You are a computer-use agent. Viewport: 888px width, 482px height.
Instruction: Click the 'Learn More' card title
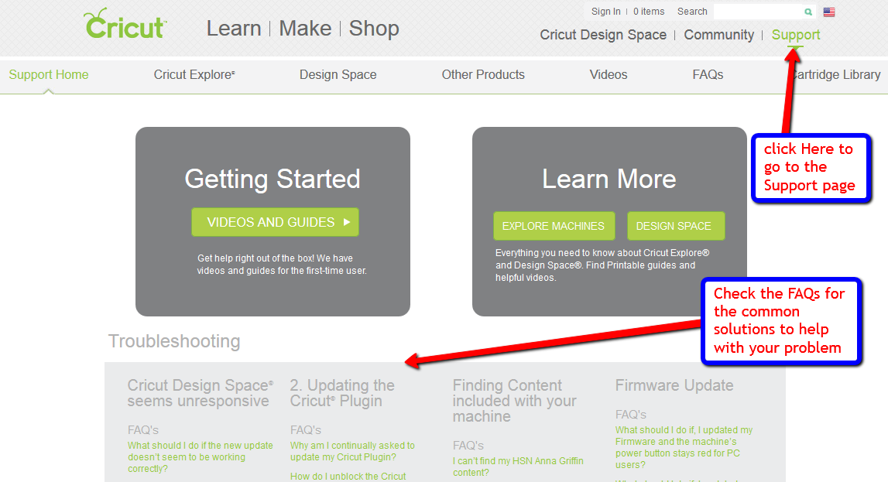(x=609, y=179)
